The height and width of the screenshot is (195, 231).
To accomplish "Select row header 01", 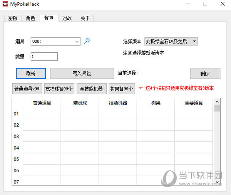I will pos(17,113).
